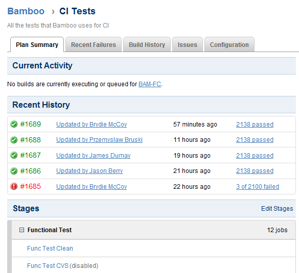Open the Recent Failures tab
This screenshot has width=299, height=273.
(94, 45)
